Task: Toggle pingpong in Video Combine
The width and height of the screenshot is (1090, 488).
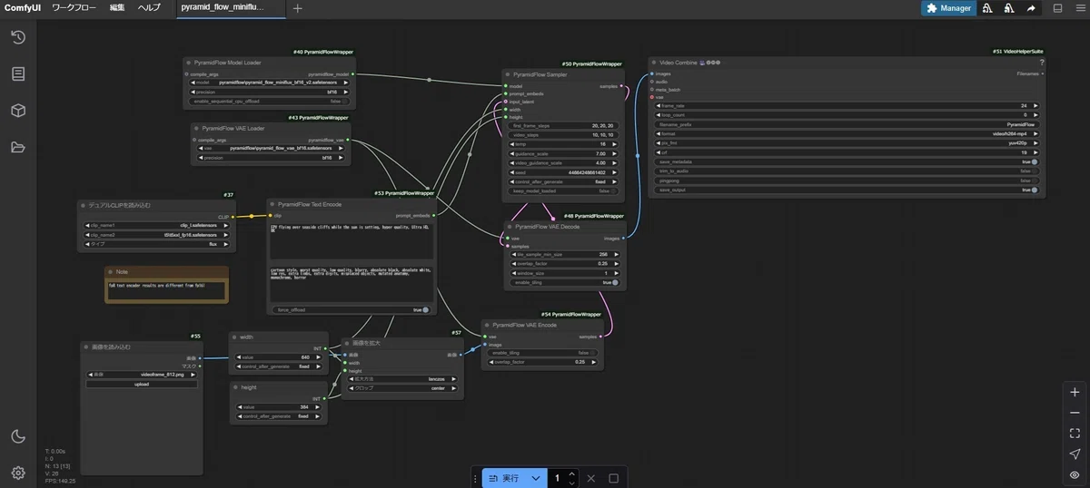Action: (847, 181)
